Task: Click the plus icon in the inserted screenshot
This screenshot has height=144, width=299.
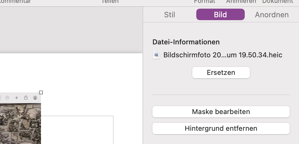Action: [x=16, y=98]
